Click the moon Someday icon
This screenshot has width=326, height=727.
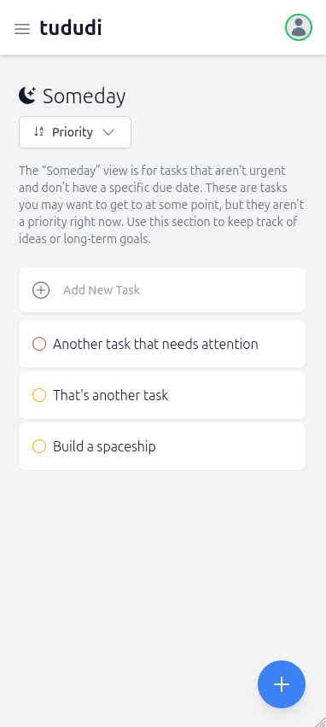(27, 96)
